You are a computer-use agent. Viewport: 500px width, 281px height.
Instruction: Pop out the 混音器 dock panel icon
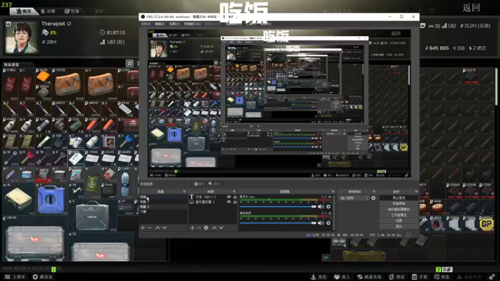pos(332,192)
